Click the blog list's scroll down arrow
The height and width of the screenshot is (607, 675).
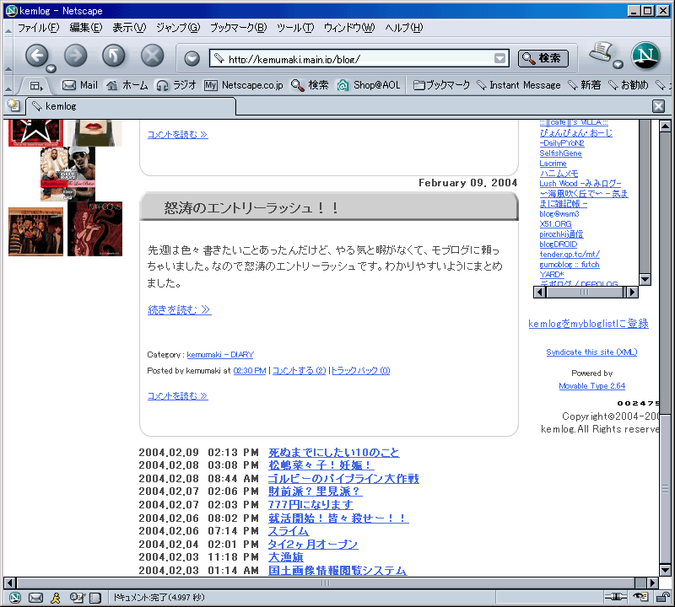(x=645, y=279)
